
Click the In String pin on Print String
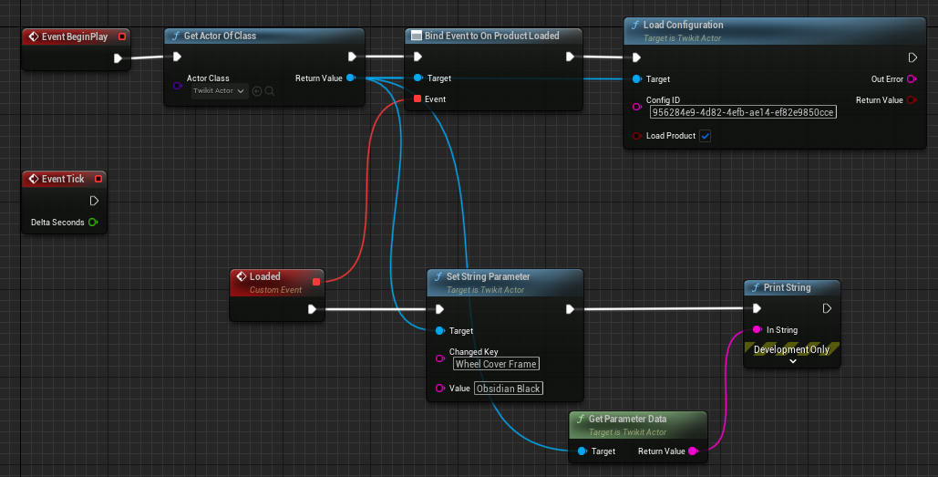(x=757, y=330)
